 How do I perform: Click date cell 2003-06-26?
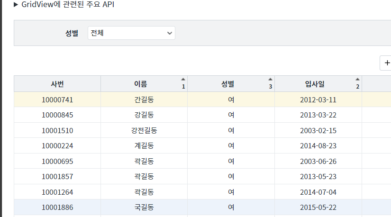click(x=318, y=162)
